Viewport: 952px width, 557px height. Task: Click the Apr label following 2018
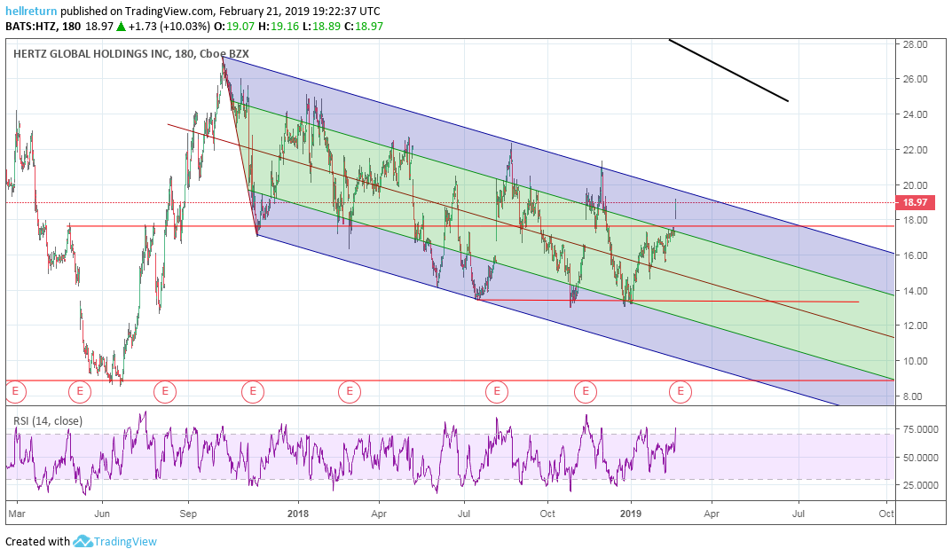(x=379, y=514)
